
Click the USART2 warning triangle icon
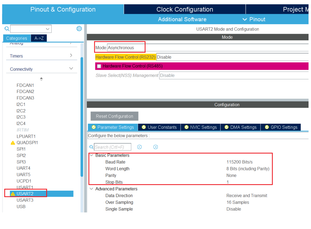point(13,194)
